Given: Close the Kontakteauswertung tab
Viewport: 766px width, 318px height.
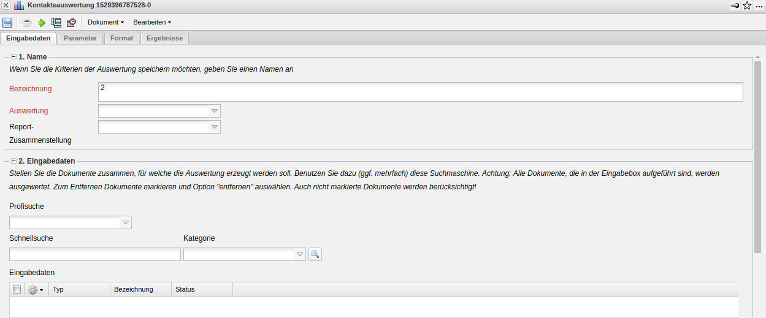Looking at the screenshot, I should [x=6, y=6].
